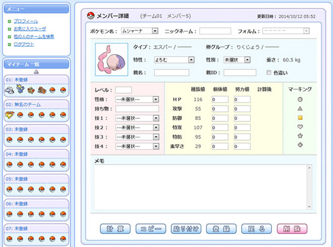Toggle the 色違い checkbox
Image resolution: width=333 pixels, height=247 pixels.
tap(268, 73)
